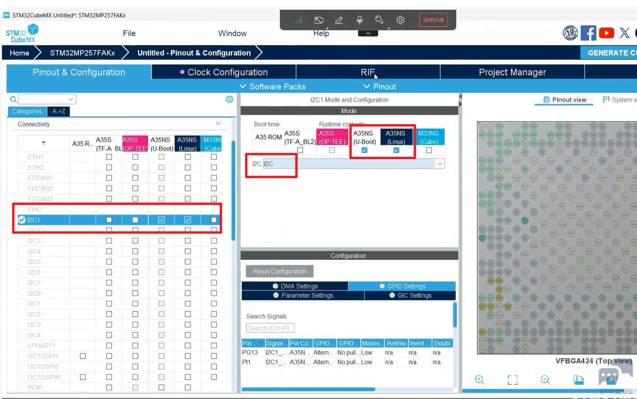Open the sharing toolbar wrench tools
Screen dimensions: 637x399
[379, 20]
